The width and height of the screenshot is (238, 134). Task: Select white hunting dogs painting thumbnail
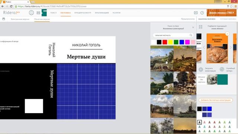[x=162, y=83]
